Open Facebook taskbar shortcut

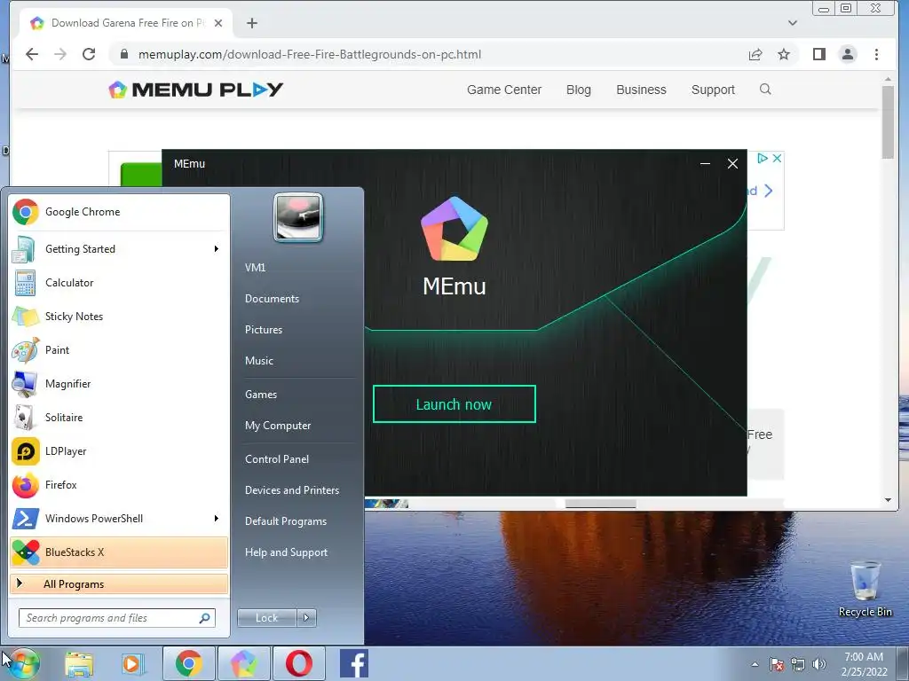point(353,663)
